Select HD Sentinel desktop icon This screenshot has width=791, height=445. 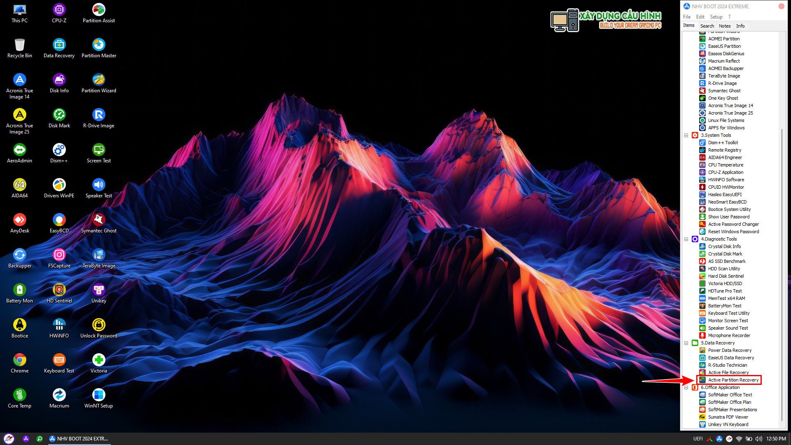click(59, 293)
